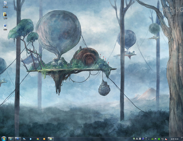Toggle the input mode 'A' indicator
Screen dimensions: 183x141
(137, 139)
